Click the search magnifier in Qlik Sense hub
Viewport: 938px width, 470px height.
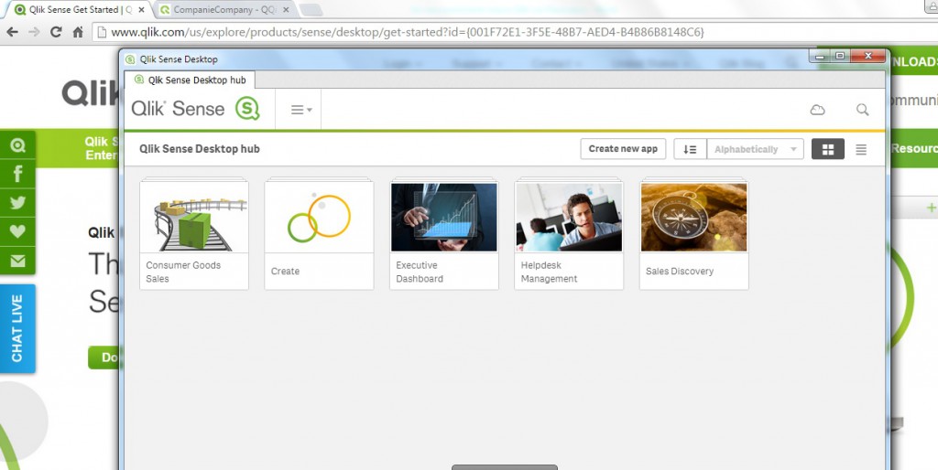(x=862, y=110)
